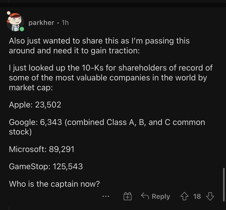Click the curved reply arrow icon
The width and height of the screenshot is (226, 210).
pos(145,196)
